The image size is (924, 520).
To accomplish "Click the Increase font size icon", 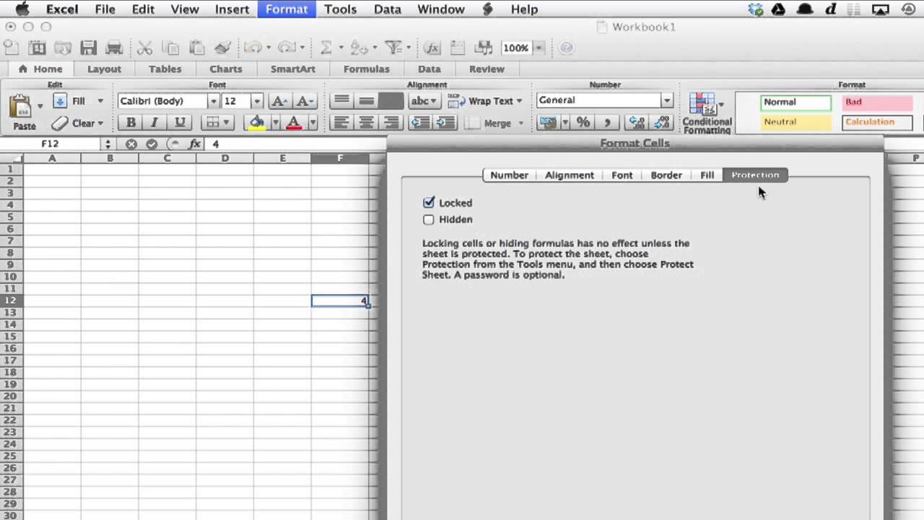I will (x=279, y=101).
